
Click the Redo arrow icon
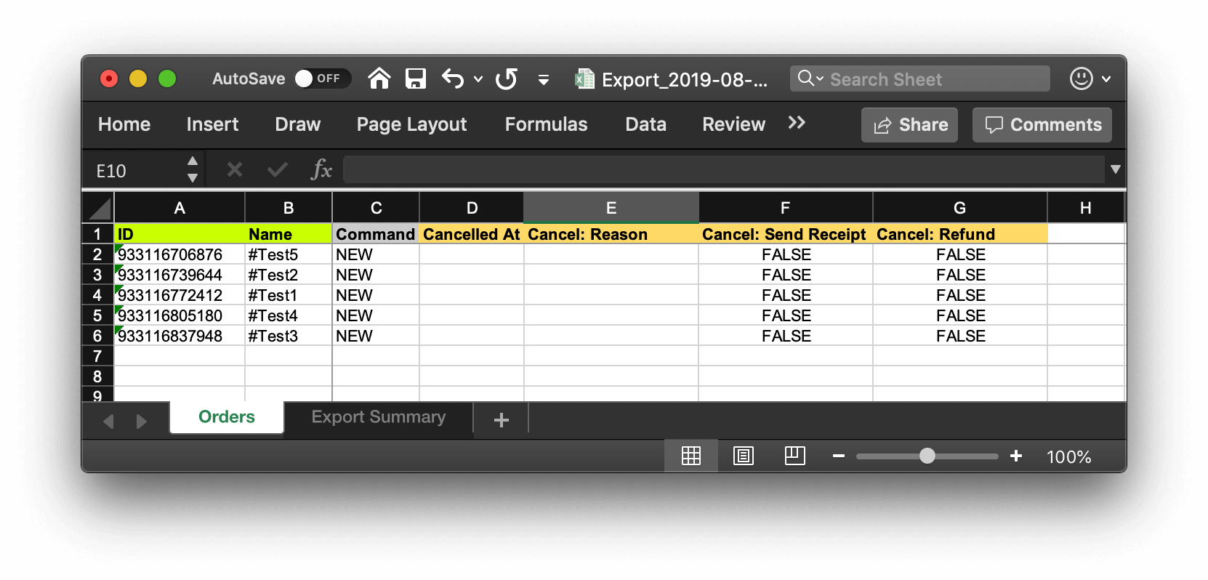point(507,78)
